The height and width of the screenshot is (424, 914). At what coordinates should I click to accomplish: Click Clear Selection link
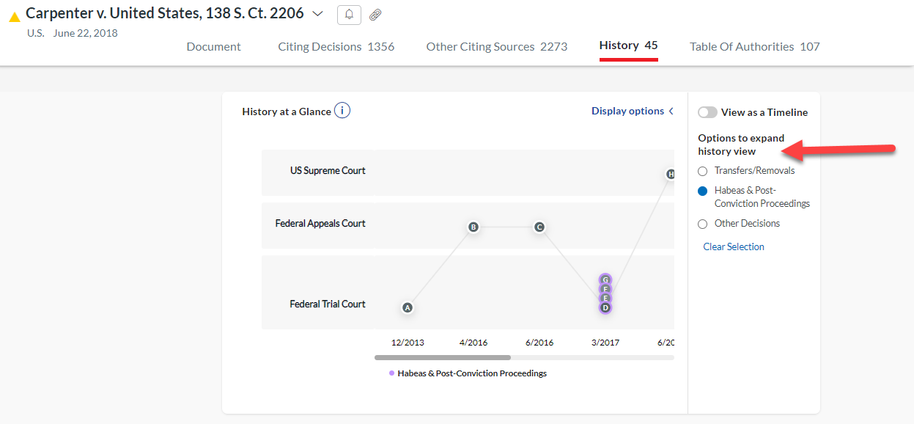[x=734, y=246]
